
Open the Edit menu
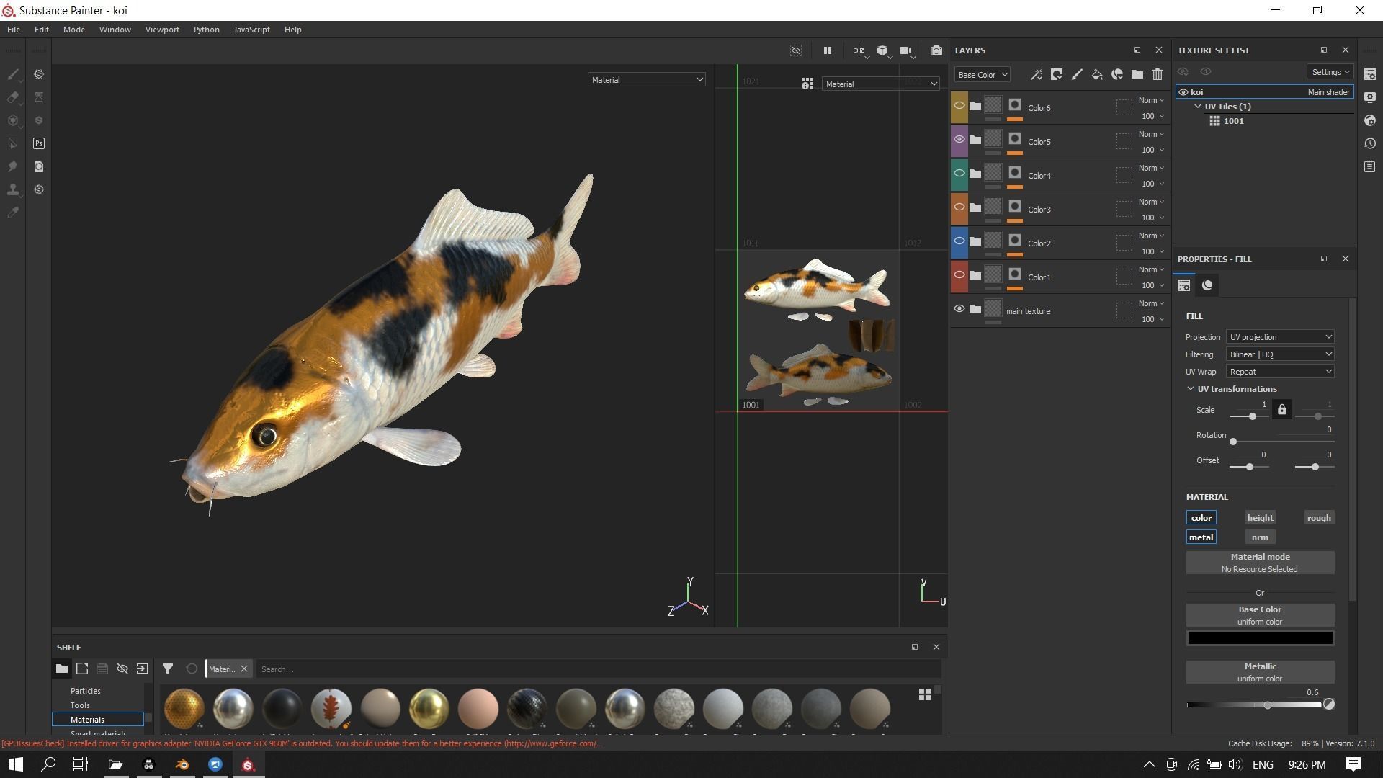point(42,30)
